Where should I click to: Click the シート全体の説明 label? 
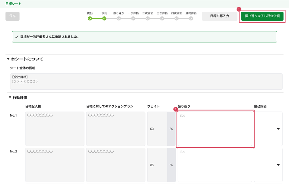pos(23,68)
